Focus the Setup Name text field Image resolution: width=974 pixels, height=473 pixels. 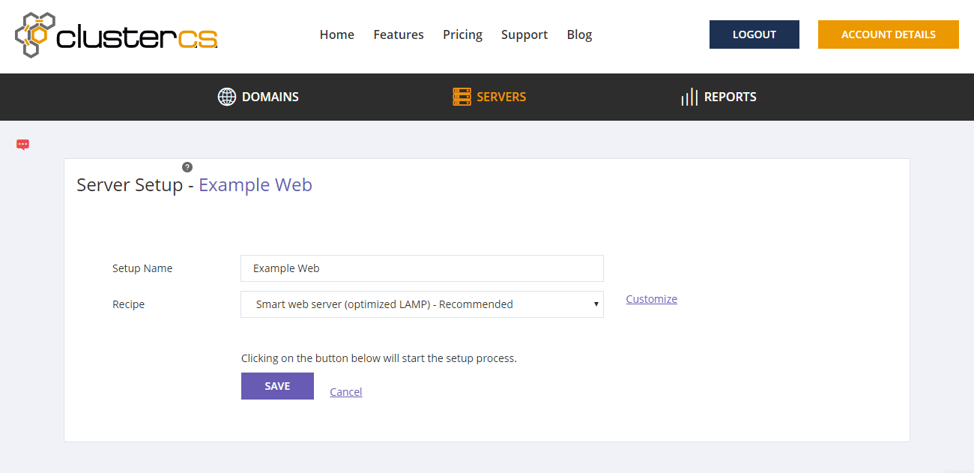click(422, 268)
